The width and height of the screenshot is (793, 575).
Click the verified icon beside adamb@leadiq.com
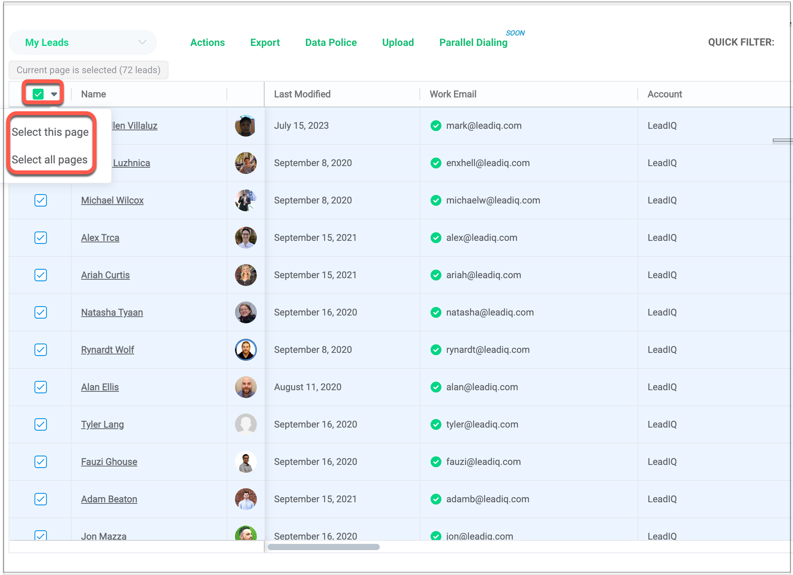coord(436,499)
